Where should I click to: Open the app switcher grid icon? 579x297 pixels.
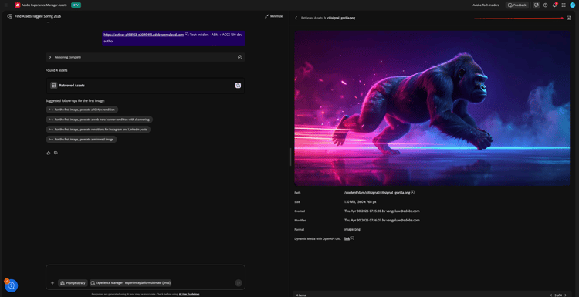[x=564, y=5]
